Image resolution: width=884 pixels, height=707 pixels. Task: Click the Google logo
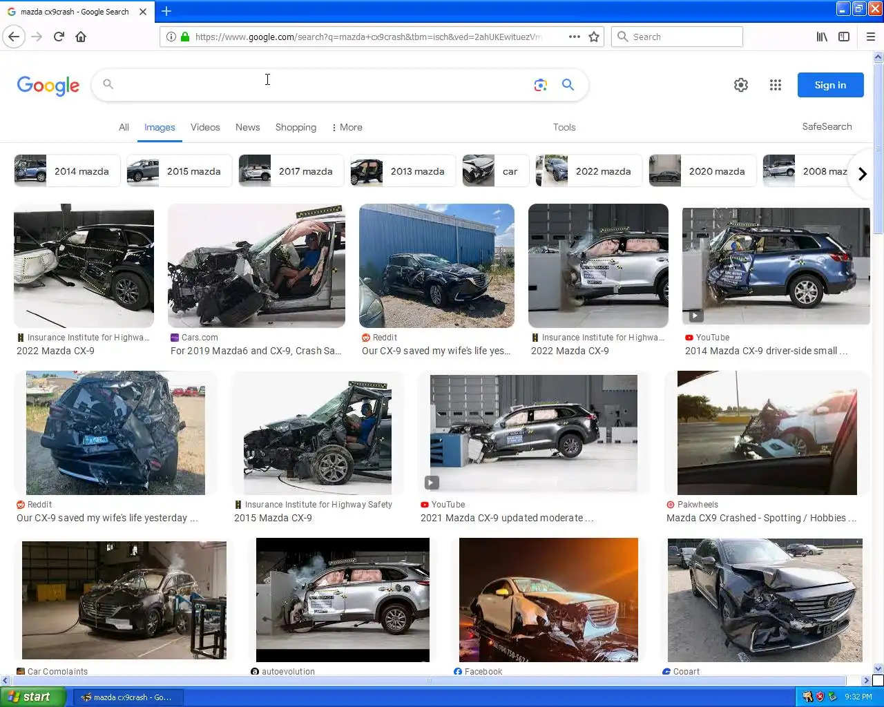click(48, 86)
